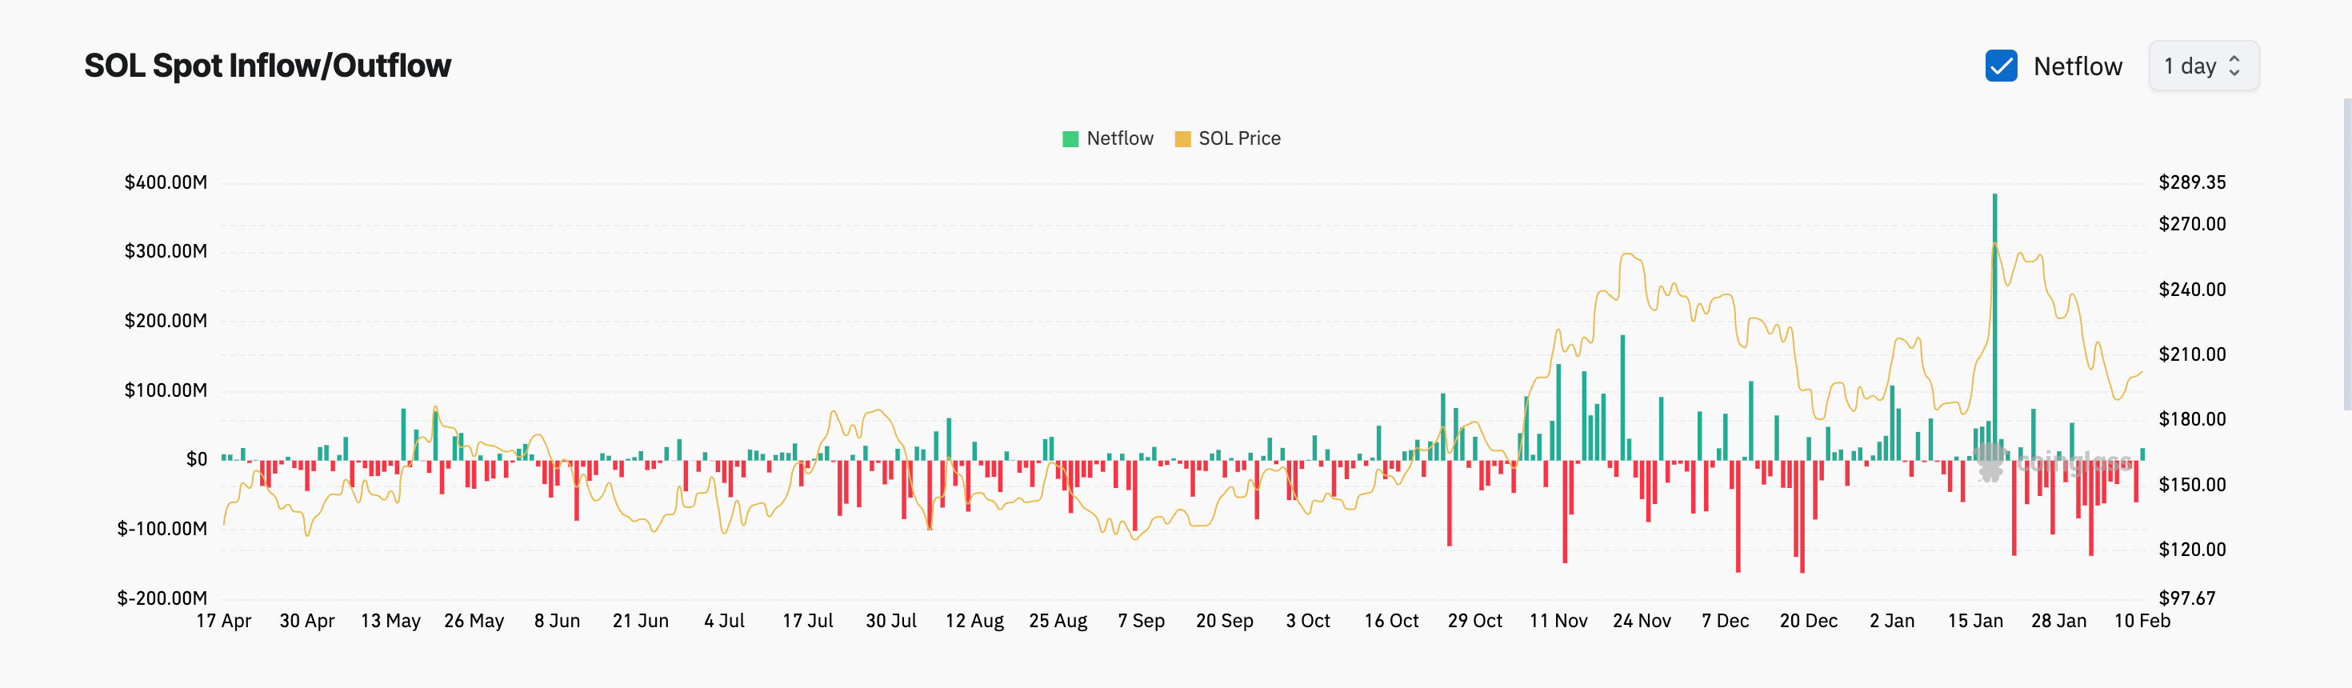This screenshot has height=688, width=2352.
Task: Click the coinglass watermark text
Action: click(x=2074, y=462)
